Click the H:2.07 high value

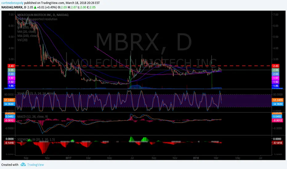click(x=72, y=7)
